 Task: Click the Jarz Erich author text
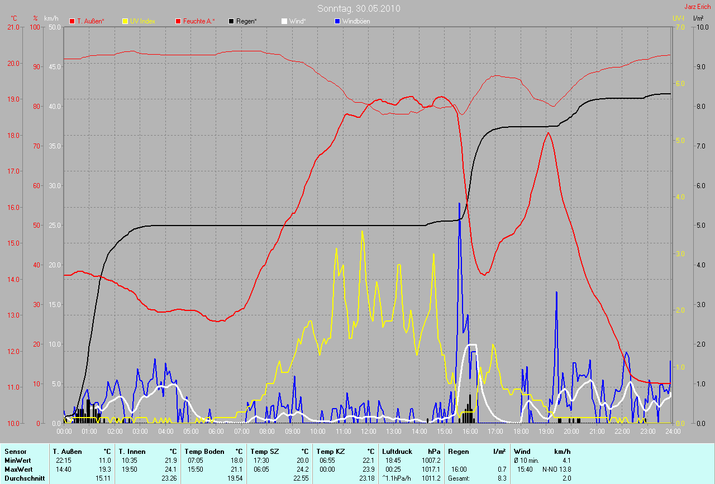coord(699,7)
